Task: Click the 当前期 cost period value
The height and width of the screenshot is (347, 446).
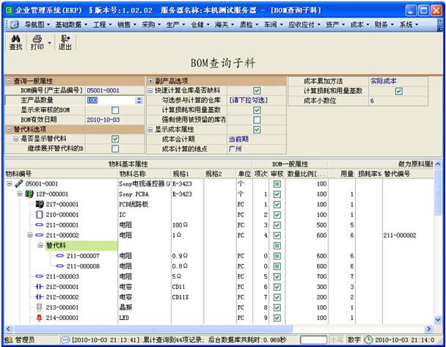Action: pos(237,139)
